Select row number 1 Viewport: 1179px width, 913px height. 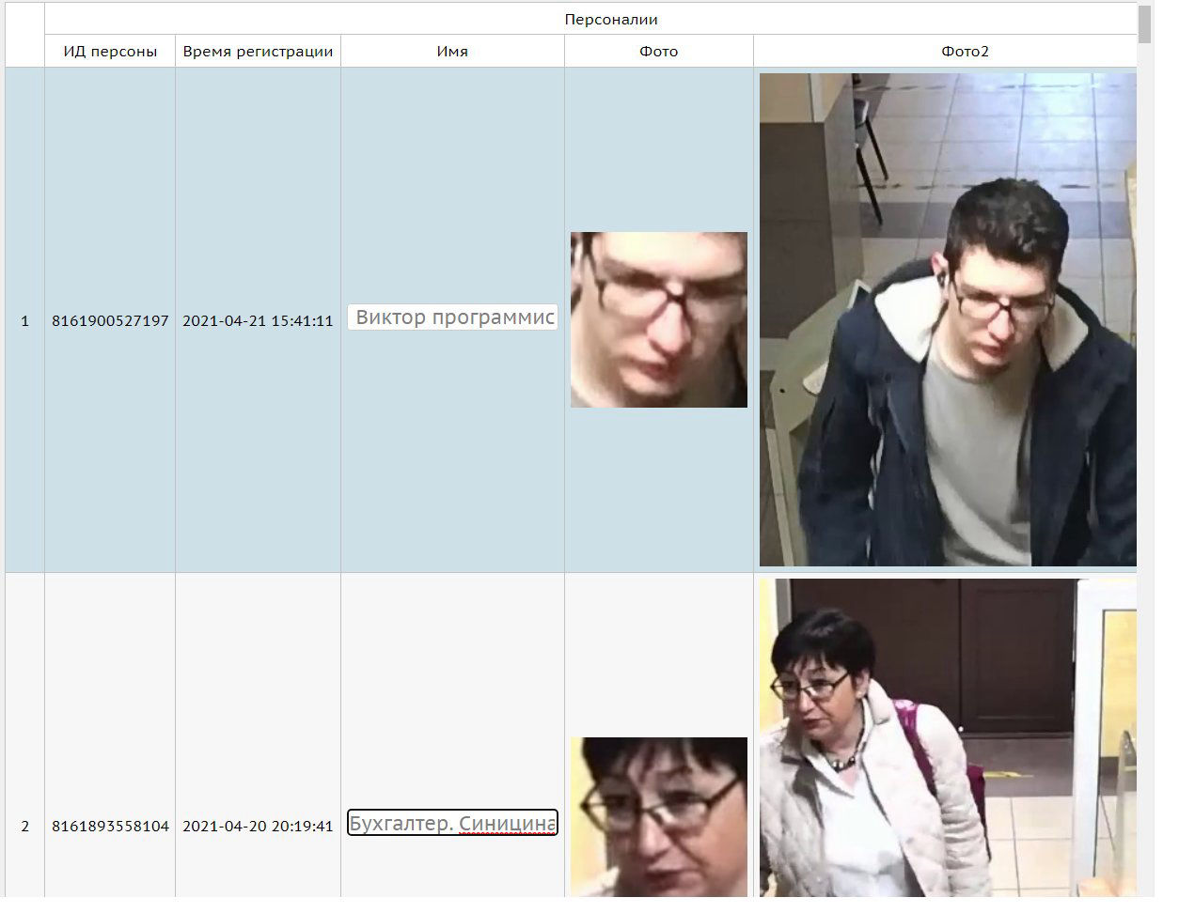[x=24, y=321]
